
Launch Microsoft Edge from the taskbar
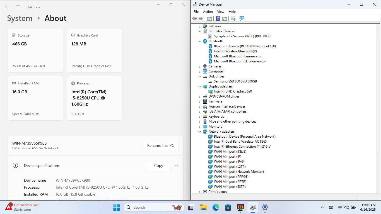click(x=216, y=207)
